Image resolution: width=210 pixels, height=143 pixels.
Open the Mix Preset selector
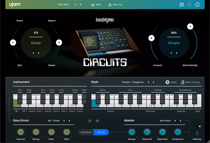point(165,121)
